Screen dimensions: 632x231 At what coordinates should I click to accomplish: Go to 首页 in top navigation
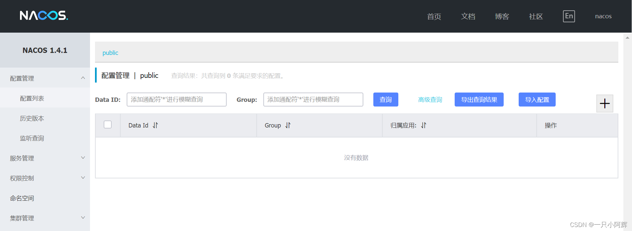coord(434,16)
